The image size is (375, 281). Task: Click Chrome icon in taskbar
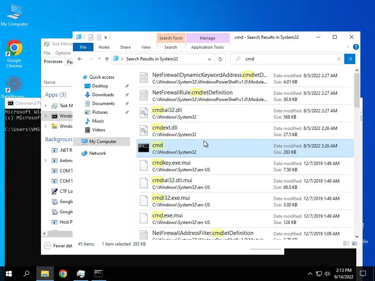click(x=63, y=274)
